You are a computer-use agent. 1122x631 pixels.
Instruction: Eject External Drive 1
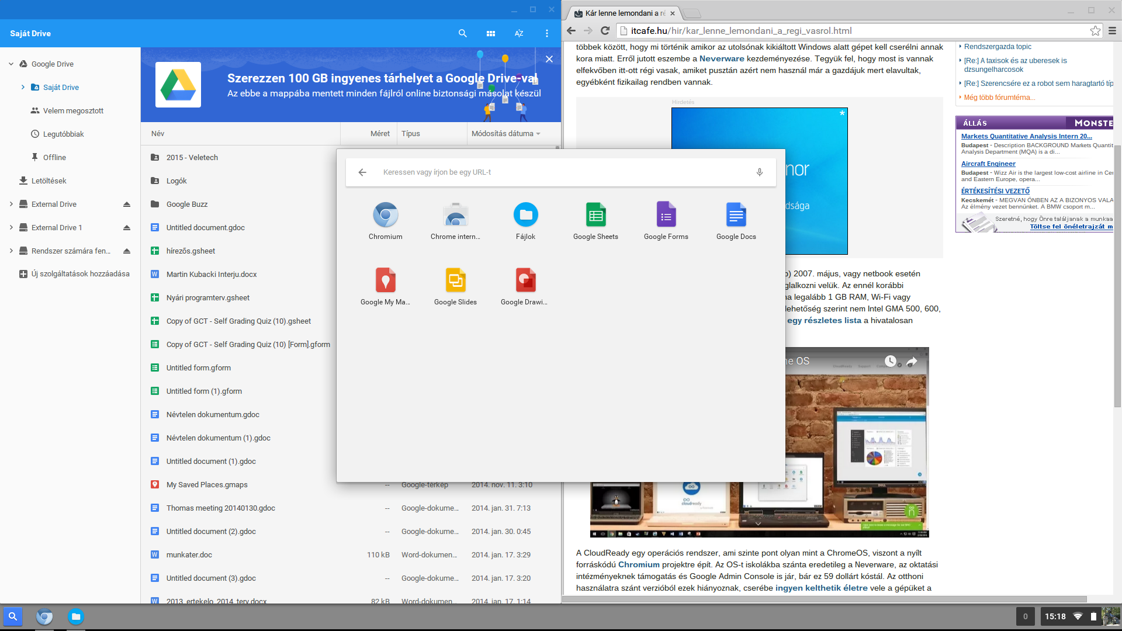(127, 227)
